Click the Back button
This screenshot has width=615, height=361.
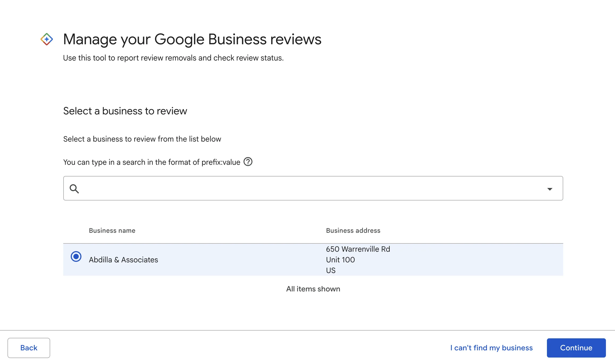[29, 348]
